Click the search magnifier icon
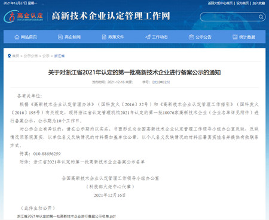Screen dimensions: 269x220 pos(261,17)
